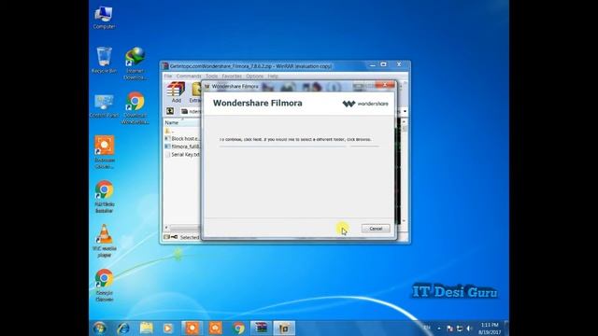The height and width of the screenshot is (336, 598).
Task: Click WinRAR horizontal scrollbar left arrow
Action: [166, 228]
